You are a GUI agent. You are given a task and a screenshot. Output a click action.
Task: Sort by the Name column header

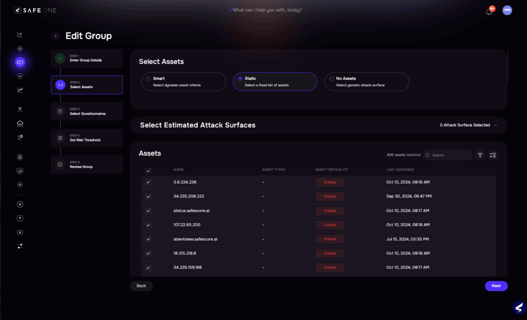point(179,170)
